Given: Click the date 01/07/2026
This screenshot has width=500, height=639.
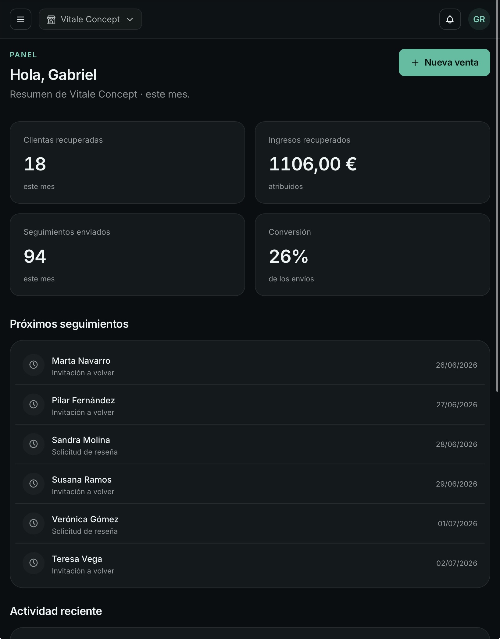Looking at the screenshot, I should click(x=457, y=523).
